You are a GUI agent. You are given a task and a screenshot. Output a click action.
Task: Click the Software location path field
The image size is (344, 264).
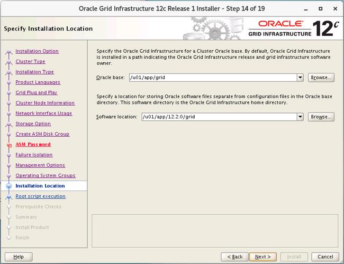point(219,117)
